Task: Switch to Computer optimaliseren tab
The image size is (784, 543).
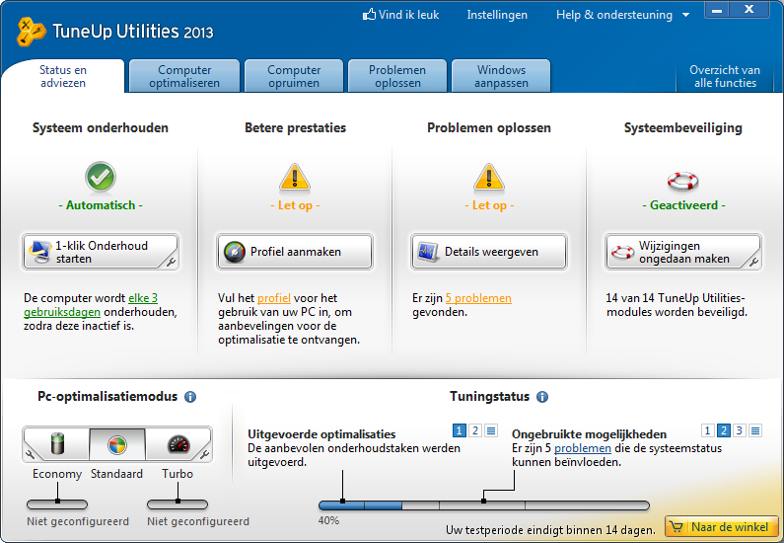Action: (184, 77)
